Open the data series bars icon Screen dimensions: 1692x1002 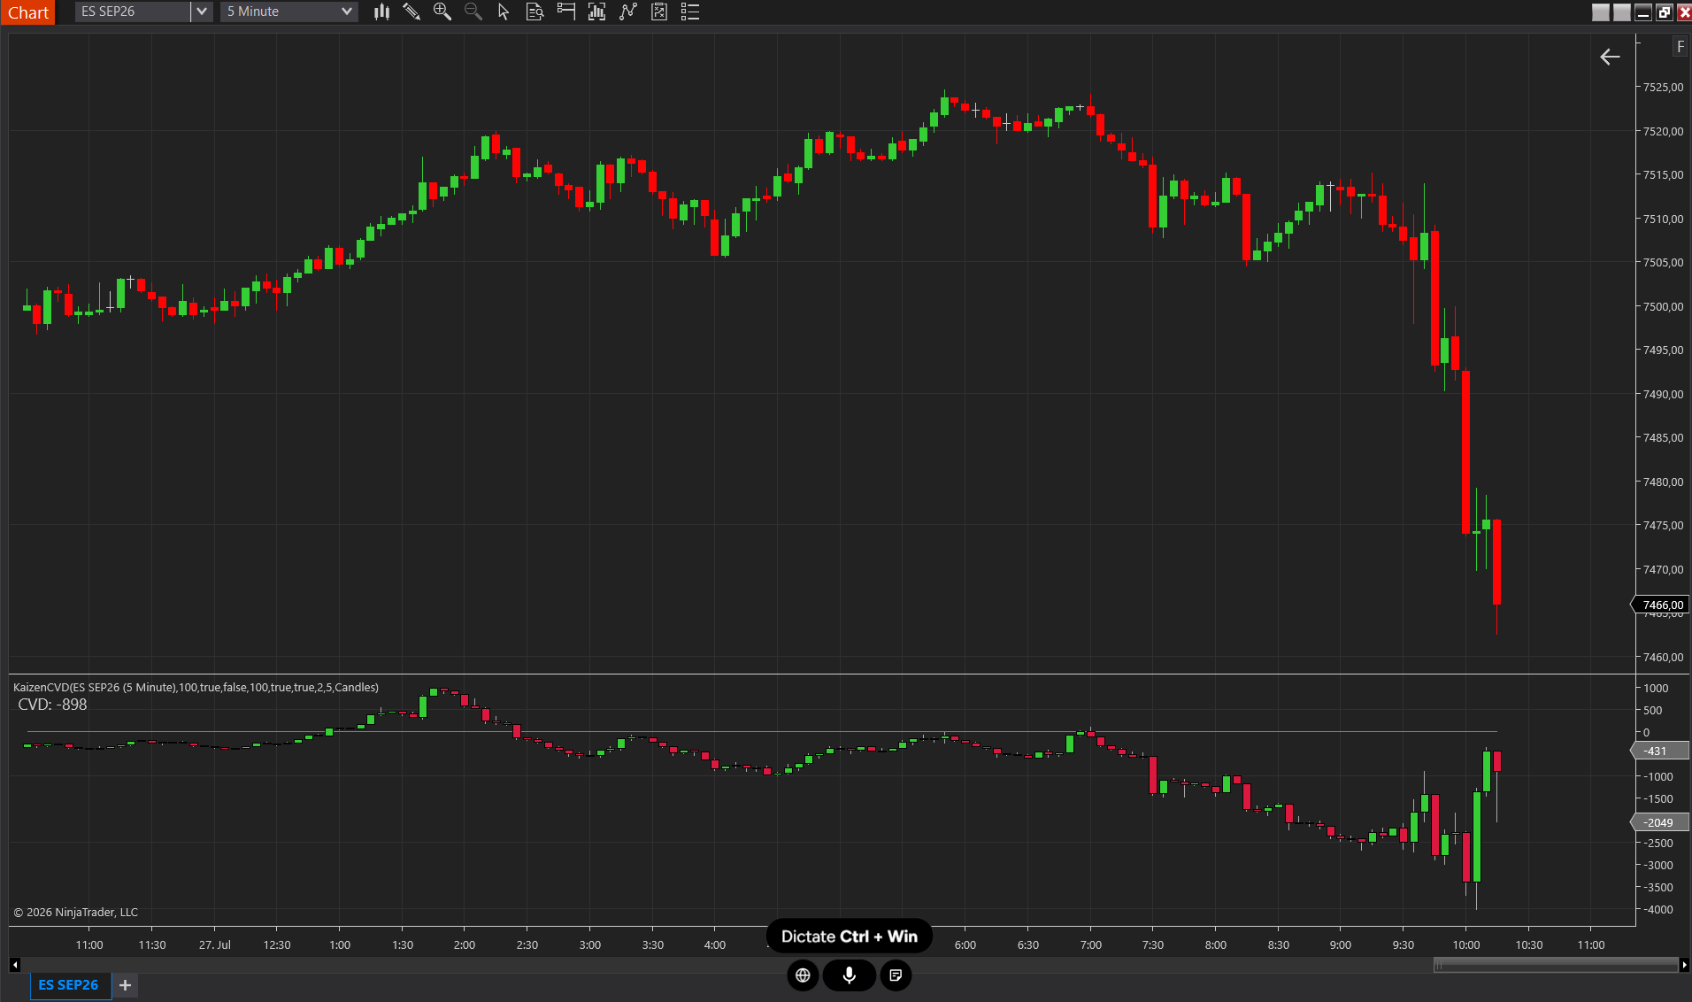tap(597, 12)
